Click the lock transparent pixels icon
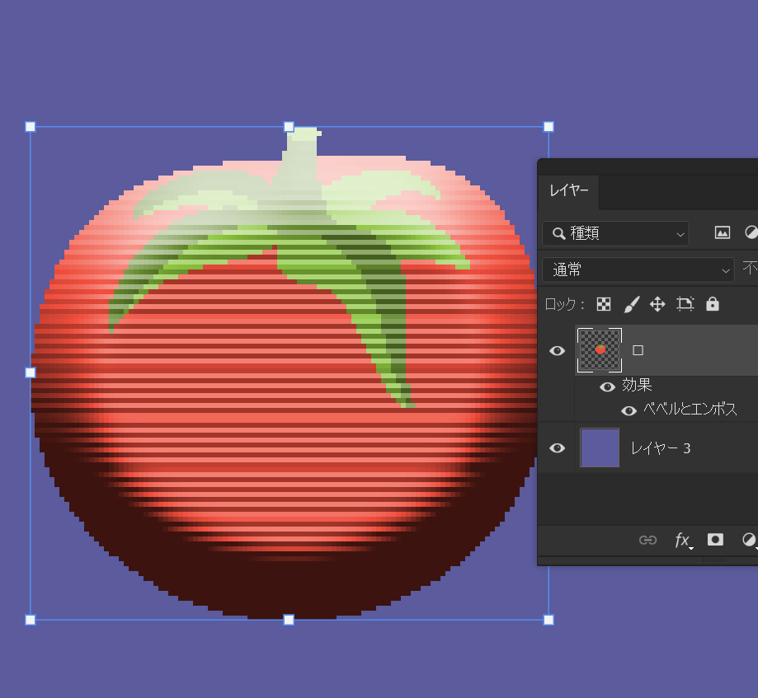This screenshot has height=698, width=758. click(604, 304)
